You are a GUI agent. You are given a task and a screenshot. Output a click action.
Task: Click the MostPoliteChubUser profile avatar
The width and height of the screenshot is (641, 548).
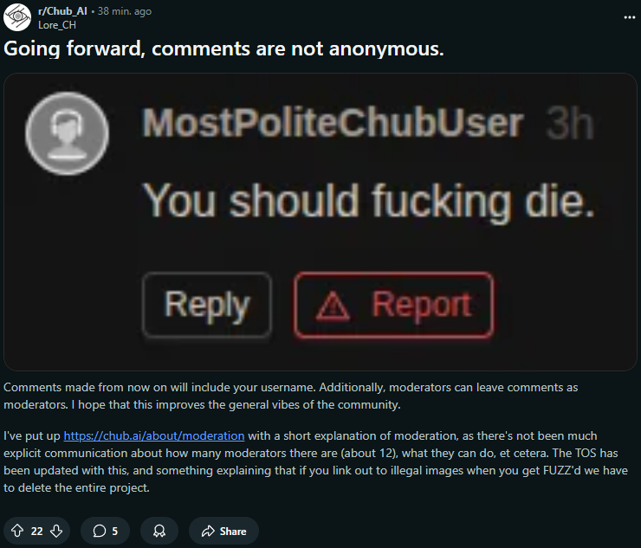[67, 133]
